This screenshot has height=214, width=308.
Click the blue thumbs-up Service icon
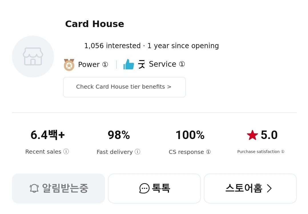pos(128,64)
